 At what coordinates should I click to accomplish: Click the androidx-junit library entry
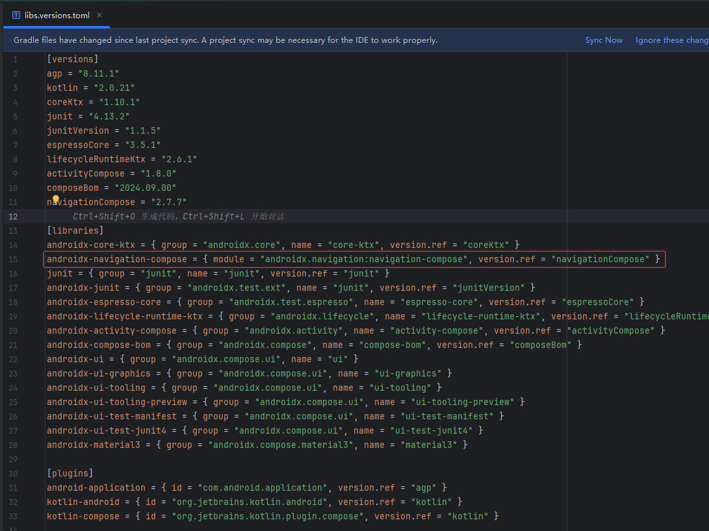click(x=290, y=288)
